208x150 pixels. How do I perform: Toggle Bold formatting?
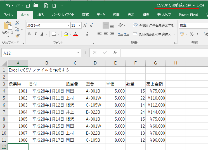pos(29,34)
